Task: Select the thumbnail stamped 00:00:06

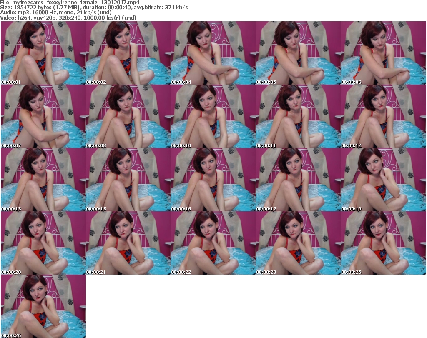Action: (x=384, y=53)
